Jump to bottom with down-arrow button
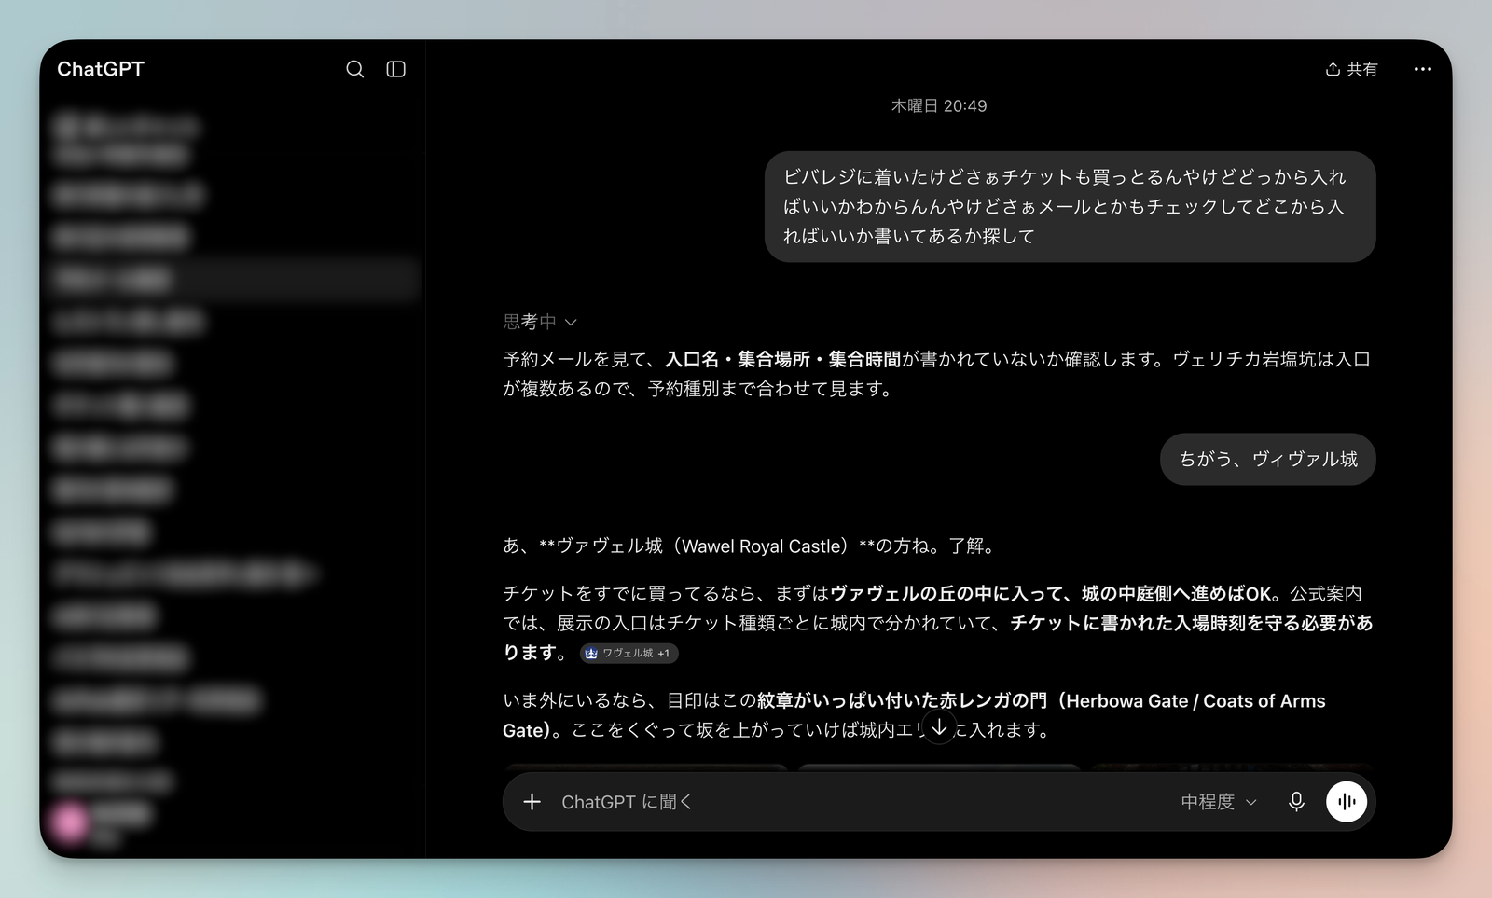The image size is (1492, 898). pos(939,727)
